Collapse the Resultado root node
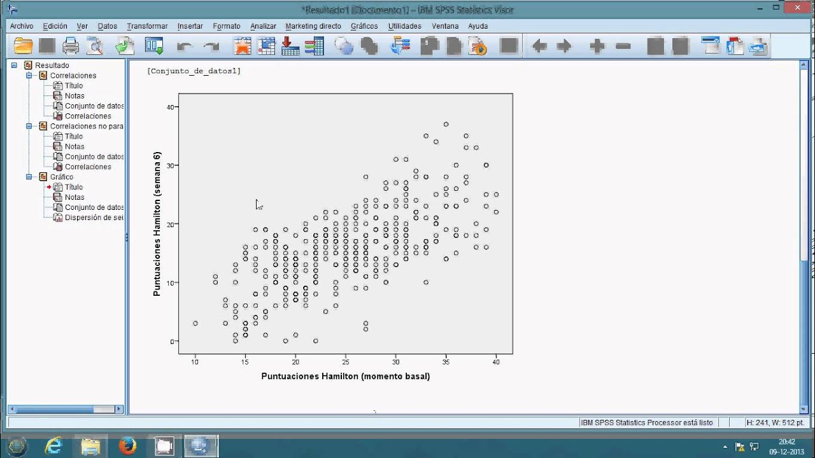815x458 pixels. [14, 65]
